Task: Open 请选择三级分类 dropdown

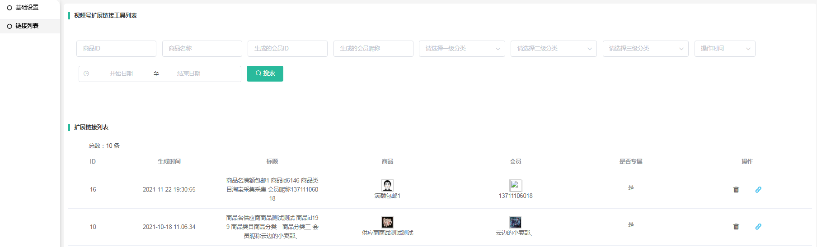Action: 645,49
